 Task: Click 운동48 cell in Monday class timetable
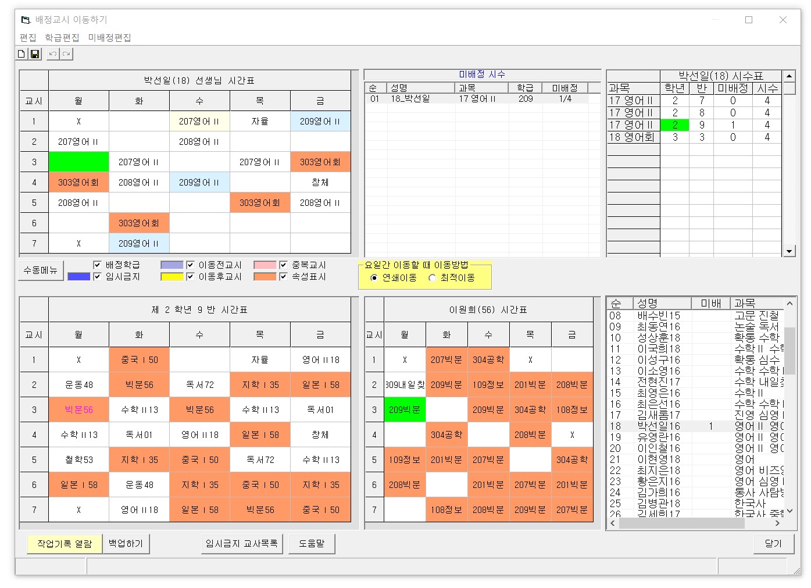(79, 384)
